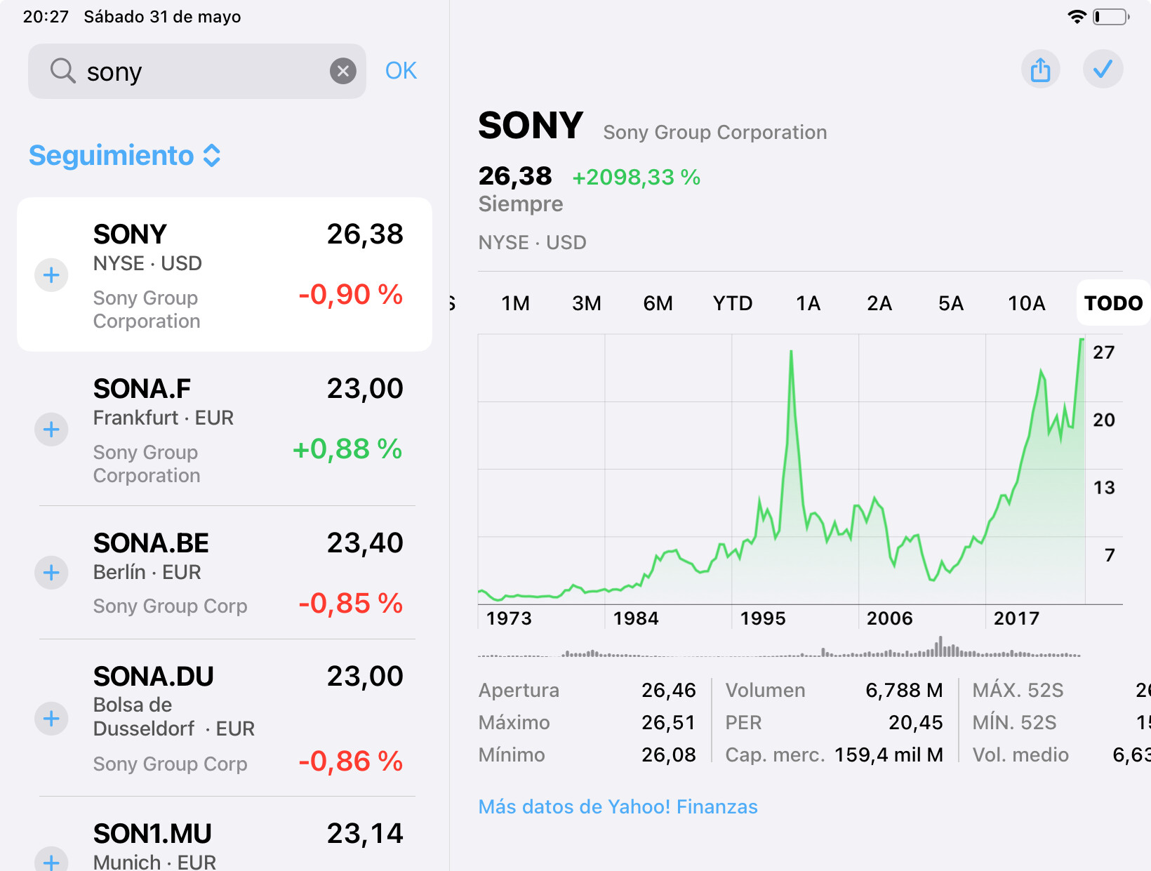The image size is (1151, 871).
Task: Add SON1.MU Munich to watchlist
Action: tap(51, 860)
